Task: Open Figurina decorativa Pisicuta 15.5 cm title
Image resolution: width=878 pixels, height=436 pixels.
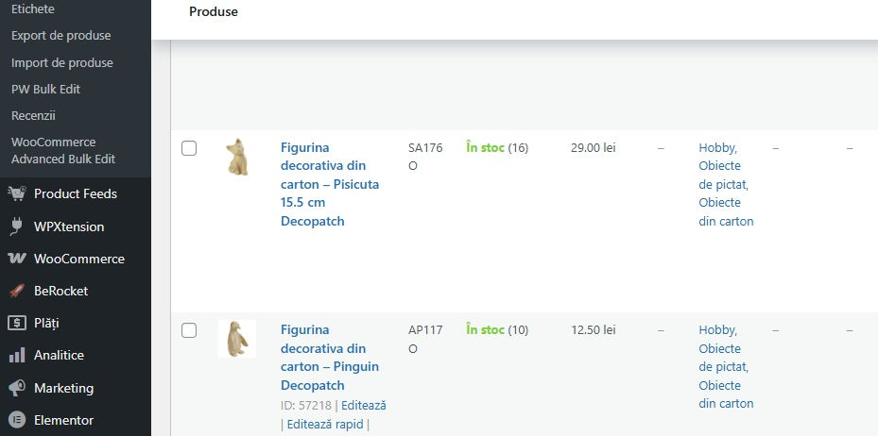Action: pos(330,184)
